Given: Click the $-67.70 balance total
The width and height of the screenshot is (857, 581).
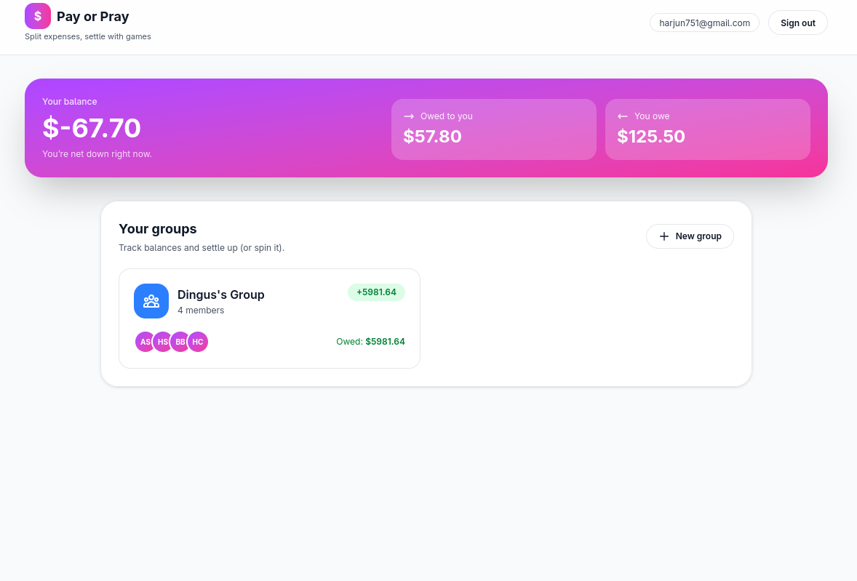Looking at the screenshot, I should [x=92, y=128].
